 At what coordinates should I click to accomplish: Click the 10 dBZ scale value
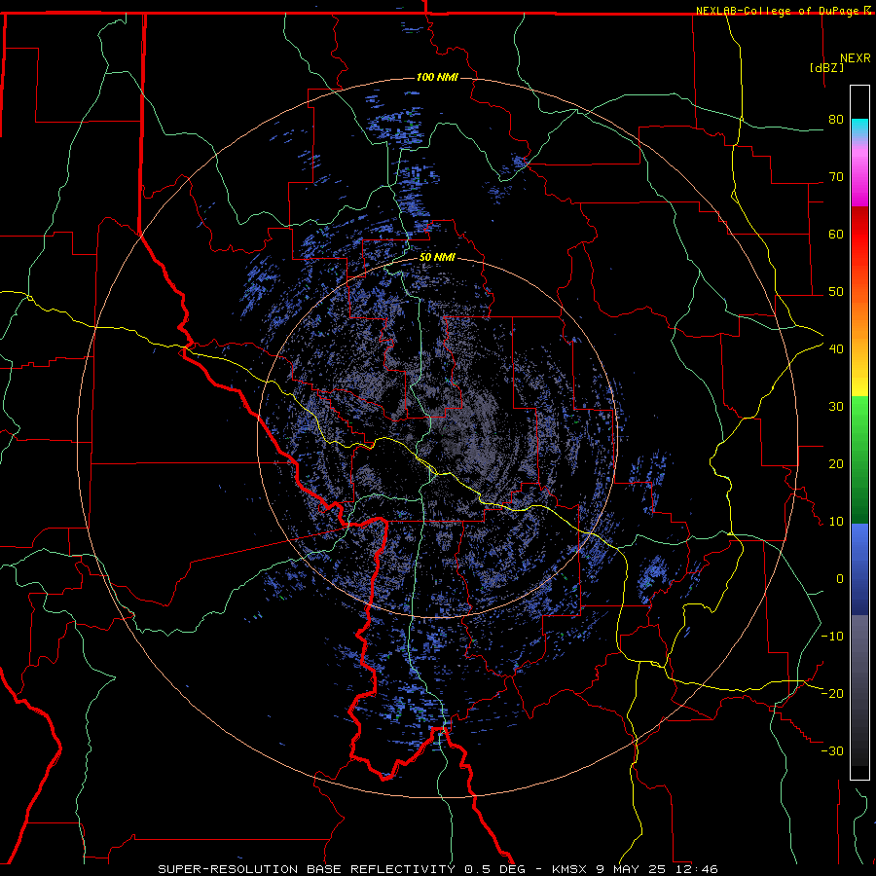point(836,522)
